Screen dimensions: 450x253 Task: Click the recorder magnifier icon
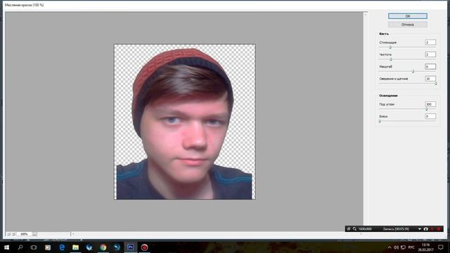click(354, 229)
